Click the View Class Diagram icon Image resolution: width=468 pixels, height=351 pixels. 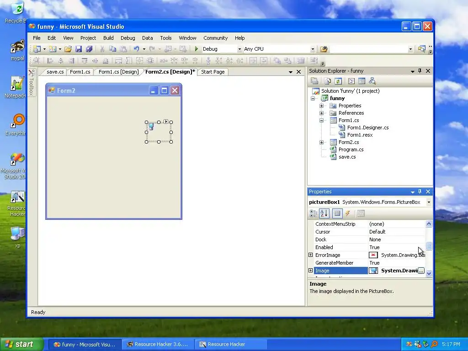pyautogui.click(x=372, y=81)
